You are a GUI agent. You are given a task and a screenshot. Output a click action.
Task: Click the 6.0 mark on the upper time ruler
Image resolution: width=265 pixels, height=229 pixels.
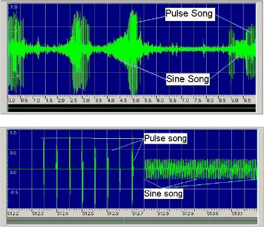[160, 100]
